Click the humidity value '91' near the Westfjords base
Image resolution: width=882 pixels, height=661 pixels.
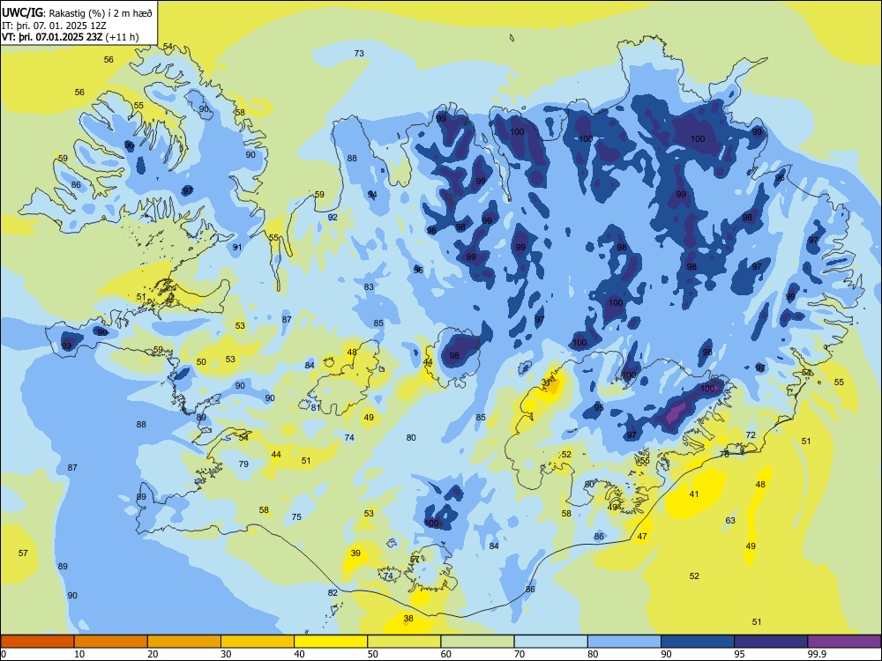click(237, 248)
